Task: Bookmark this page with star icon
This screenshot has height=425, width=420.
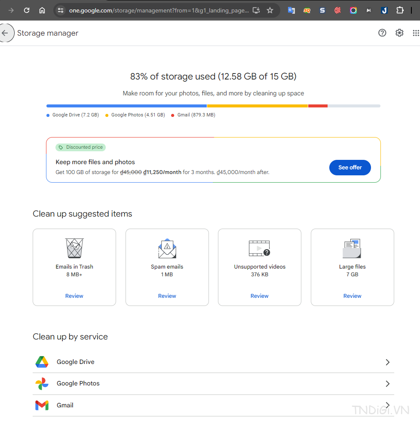Action: [270, 11]
